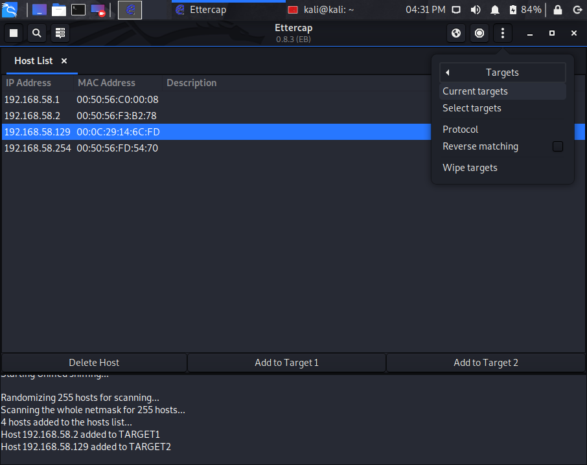Viewport: 587px width, 465px height.
Task: Click the display settings tray icon
Action: tap(456, 10)
